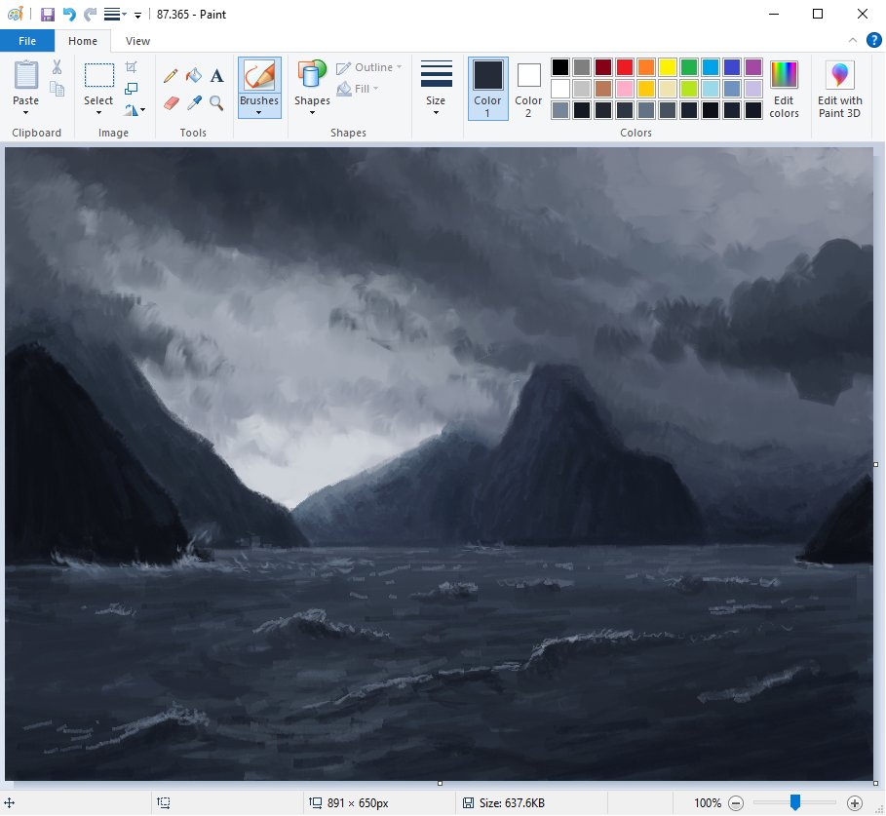Click the zoom slider handle
The width and height of the screenshot is (886, 816).
point(795,802)
